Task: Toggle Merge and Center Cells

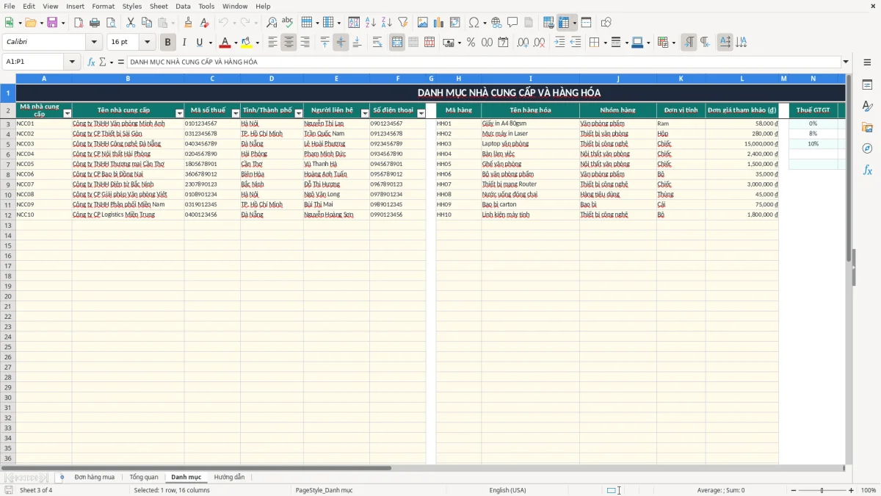Action: (x=397, y=43)
